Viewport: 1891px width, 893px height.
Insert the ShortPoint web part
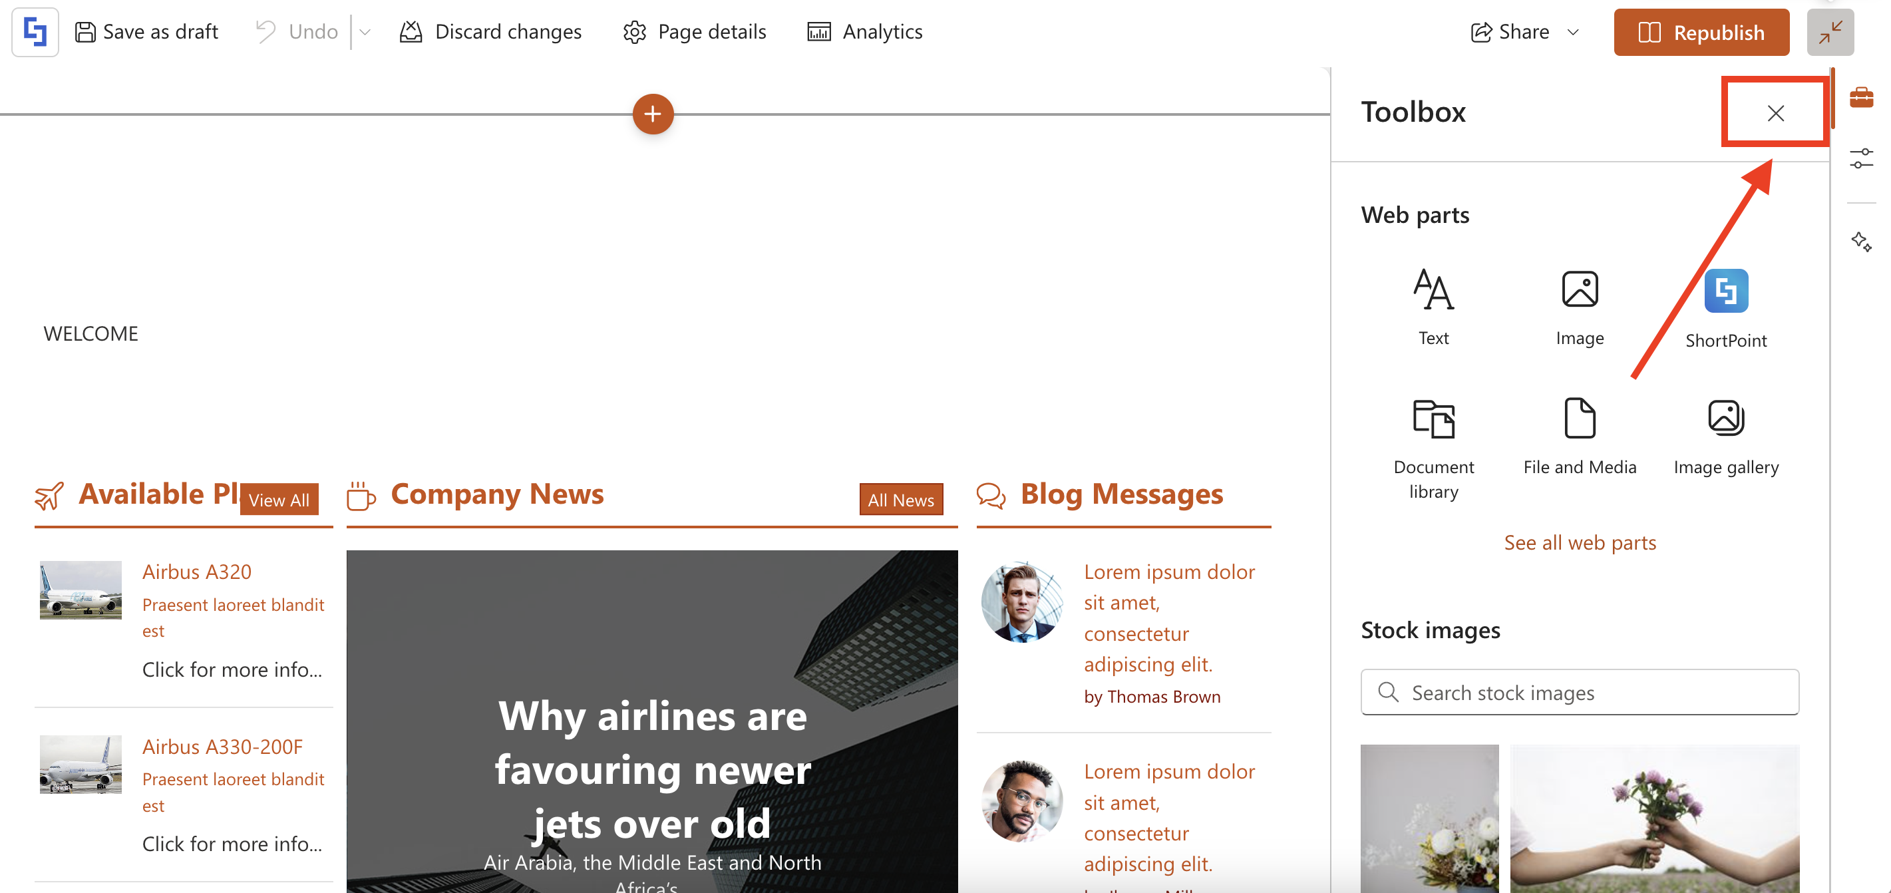pos(1725,291)
